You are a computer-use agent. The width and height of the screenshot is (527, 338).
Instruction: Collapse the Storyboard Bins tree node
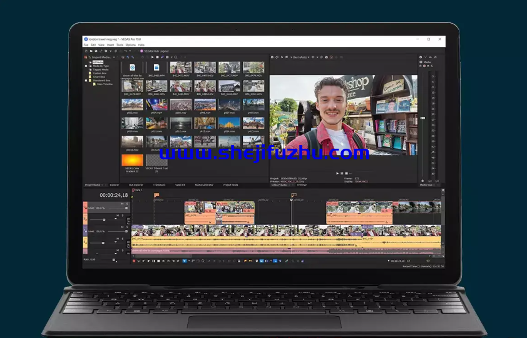(86, 81)
